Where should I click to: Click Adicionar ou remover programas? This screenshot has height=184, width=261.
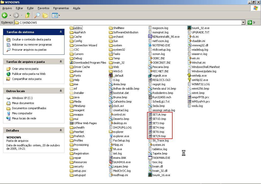click(32, 45)
